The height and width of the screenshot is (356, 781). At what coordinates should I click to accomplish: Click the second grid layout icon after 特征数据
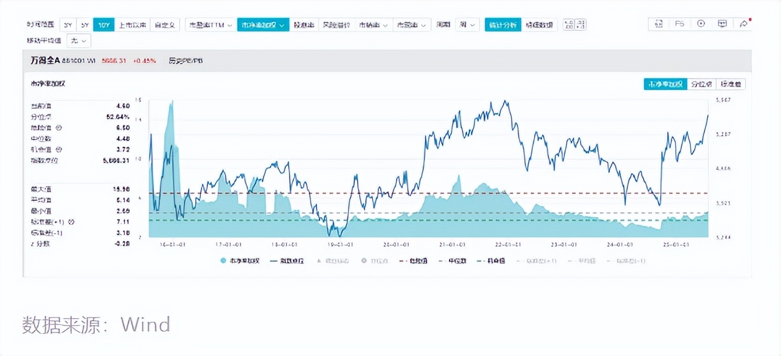click(x=581, y=25)
